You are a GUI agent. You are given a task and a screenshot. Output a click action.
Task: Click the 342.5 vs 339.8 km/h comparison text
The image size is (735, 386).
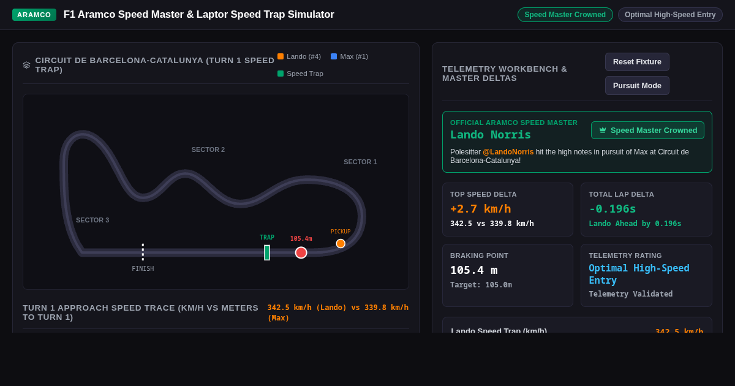(492, 224)
